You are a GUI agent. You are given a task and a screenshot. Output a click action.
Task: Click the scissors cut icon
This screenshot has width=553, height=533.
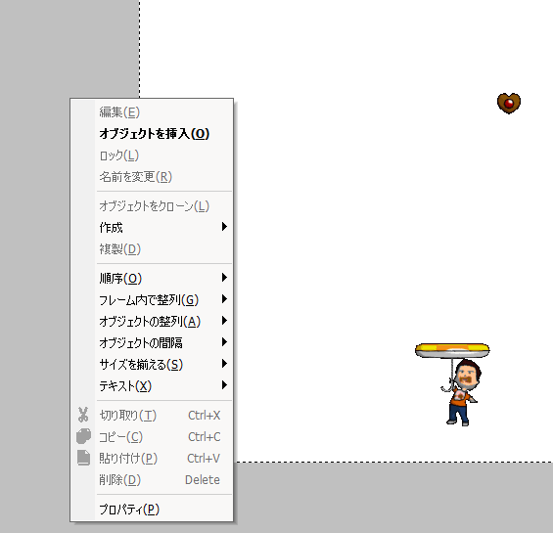click(x=83, y=415)
